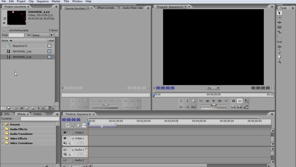Switch to Effect Controls tab
296x167 pixels.
pos(105,8)
